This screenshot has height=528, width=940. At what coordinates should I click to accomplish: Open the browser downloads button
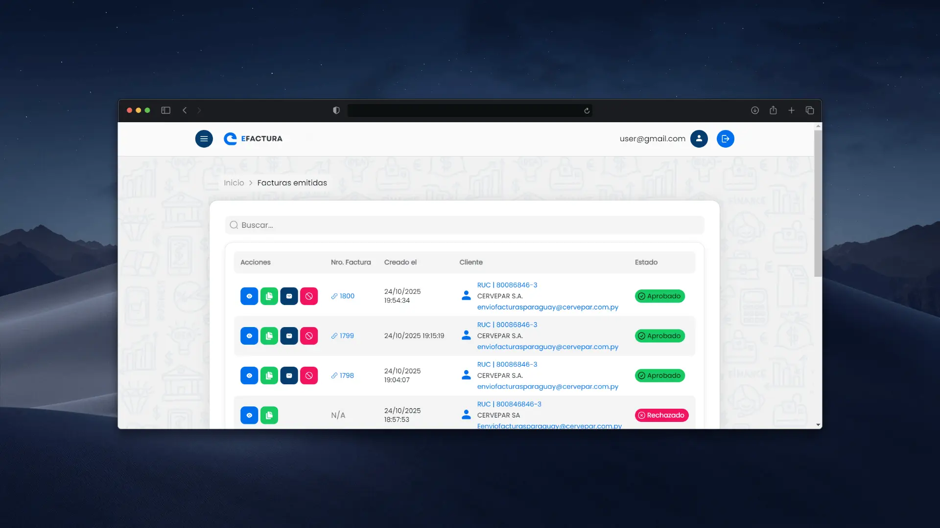(754, 110)
